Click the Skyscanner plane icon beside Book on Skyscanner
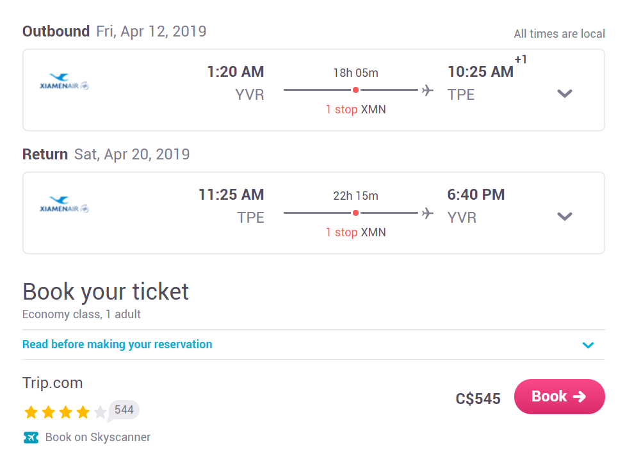Image resolution: width=625 pixels, height=452 pixels. 31,437
